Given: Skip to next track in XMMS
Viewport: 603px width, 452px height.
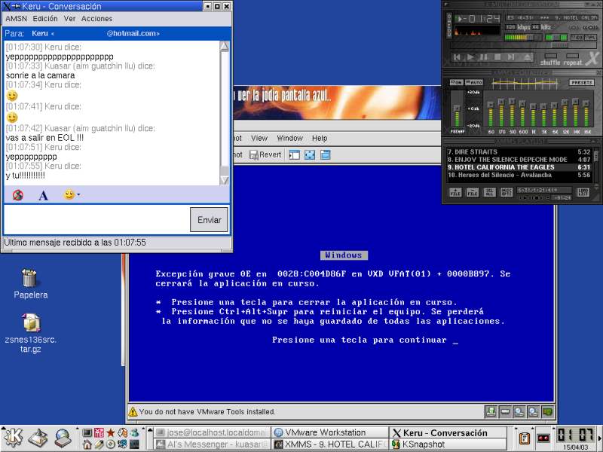Looking at the screenshot, I should coord(511,57).
